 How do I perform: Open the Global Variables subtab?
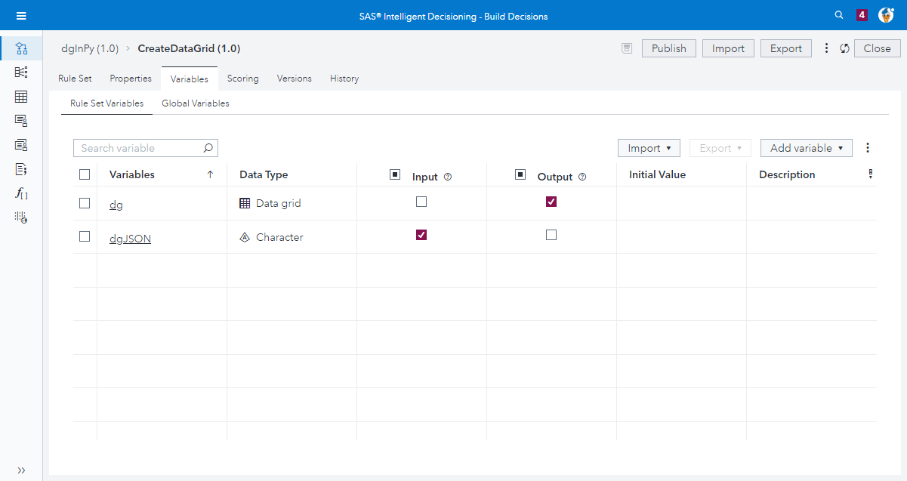(x=195, y=103)
